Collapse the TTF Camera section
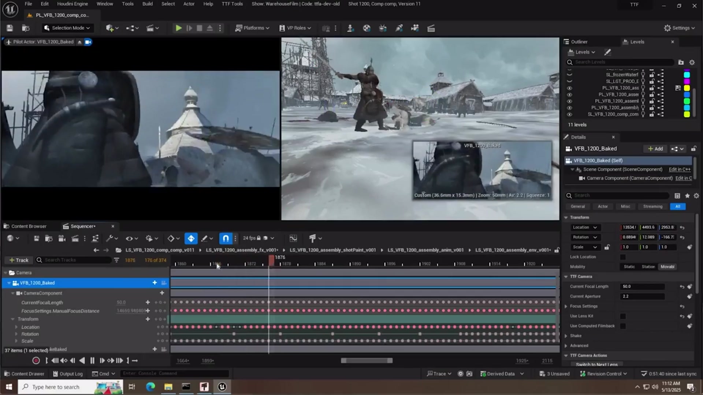Screen dimensions: 703x395 tap(566, 277)
